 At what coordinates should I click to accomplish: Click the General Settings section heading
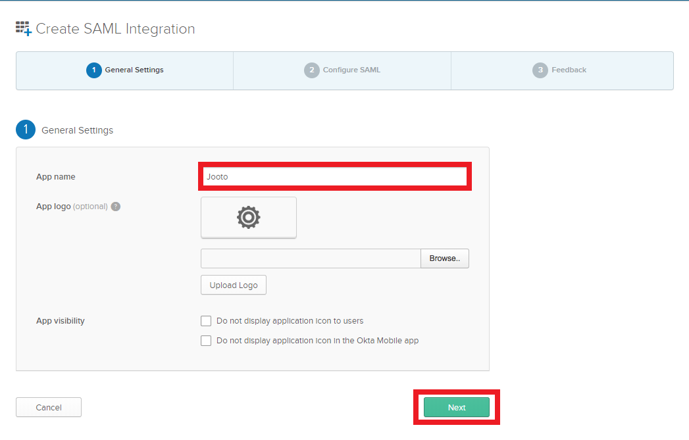click(x=78, y=130)
